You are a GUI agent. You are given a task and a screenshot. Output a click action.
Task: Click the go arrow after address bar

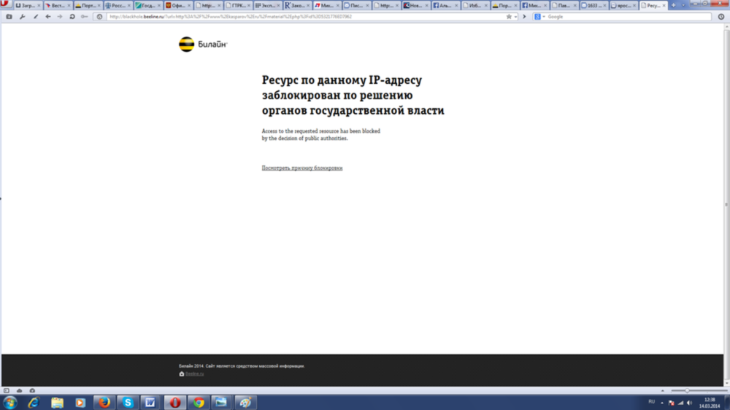pyautogui.click(x=524, y=17)
